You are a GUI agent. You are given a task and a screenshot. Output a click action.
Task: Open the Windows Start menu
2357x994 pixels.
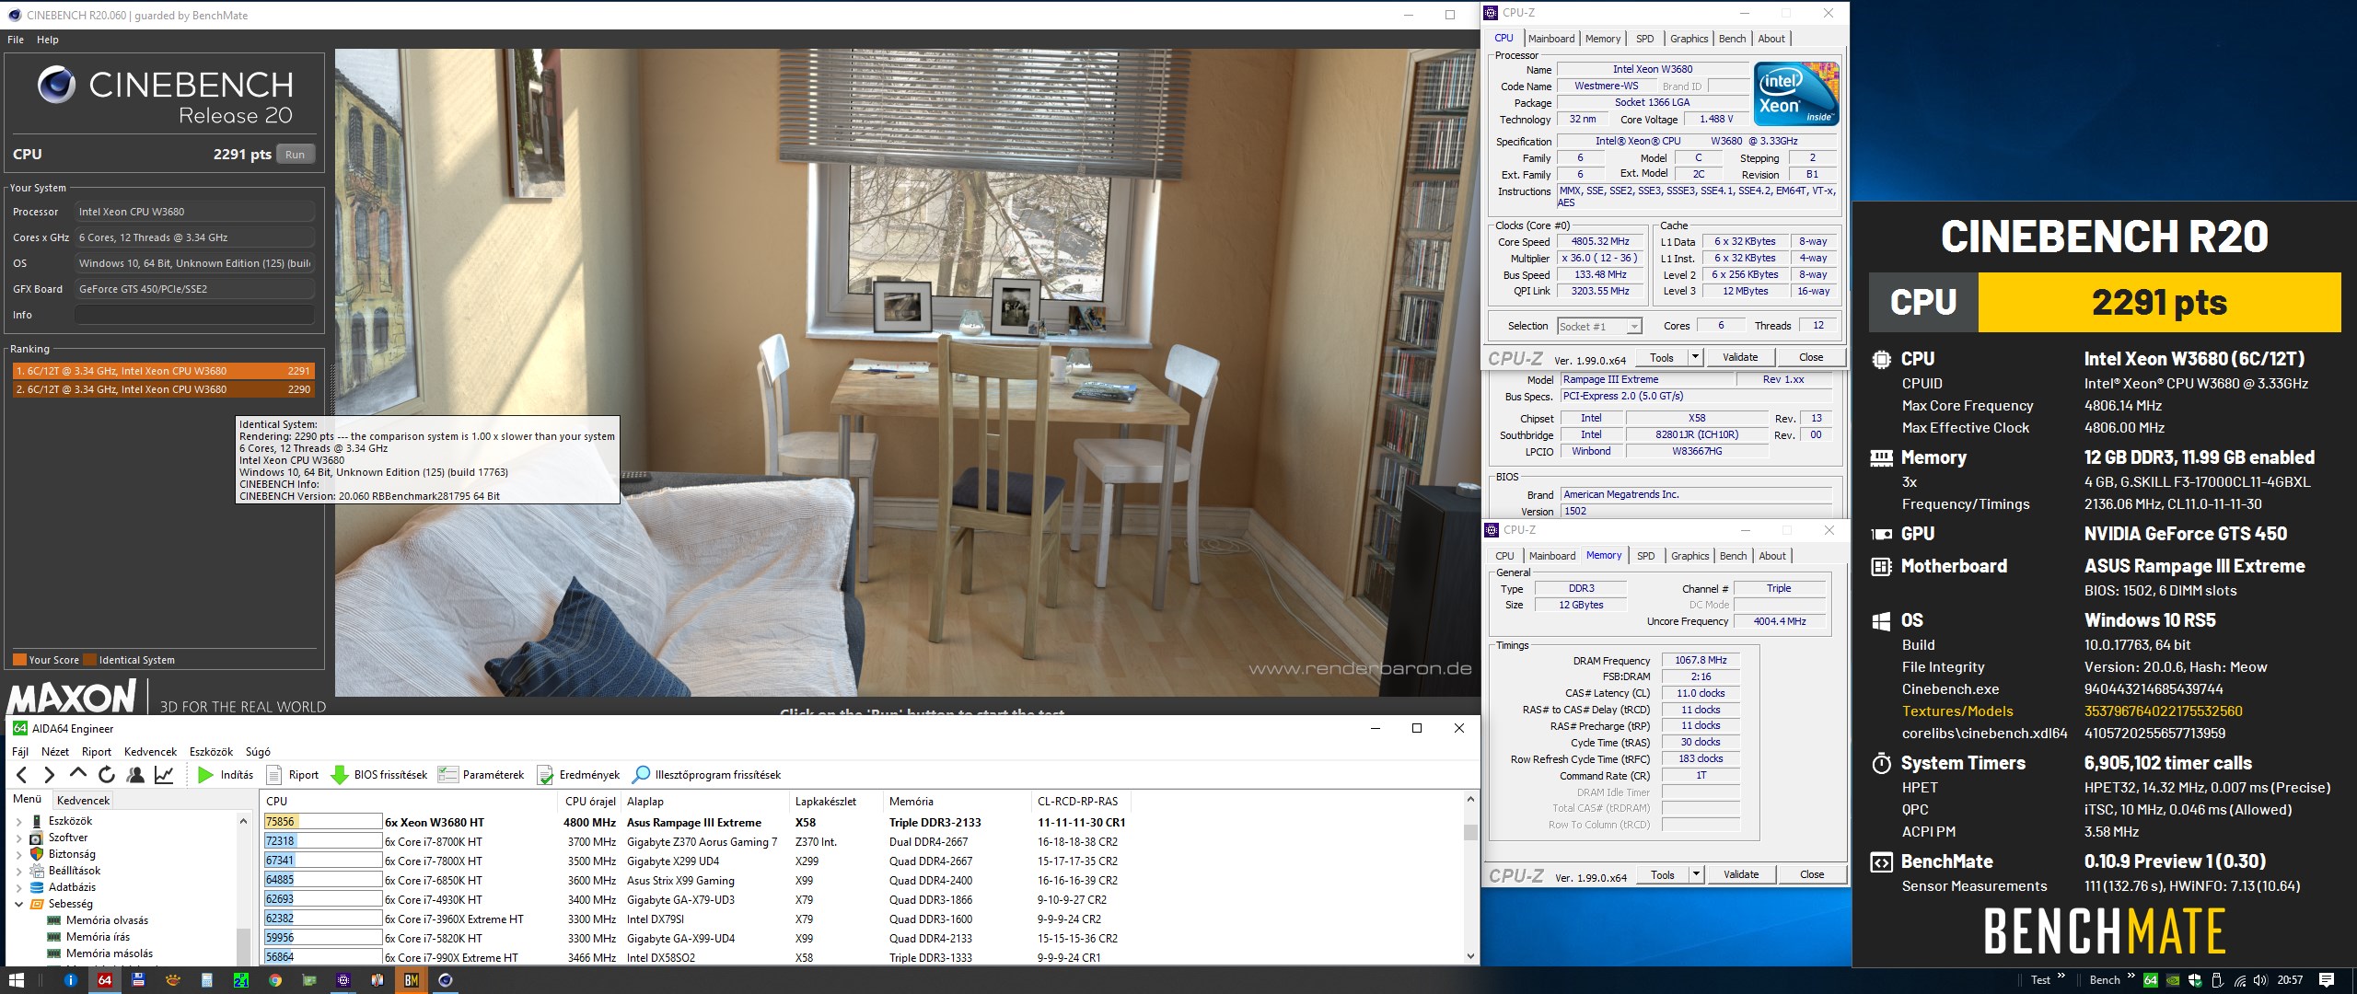(x=16, y=980)
